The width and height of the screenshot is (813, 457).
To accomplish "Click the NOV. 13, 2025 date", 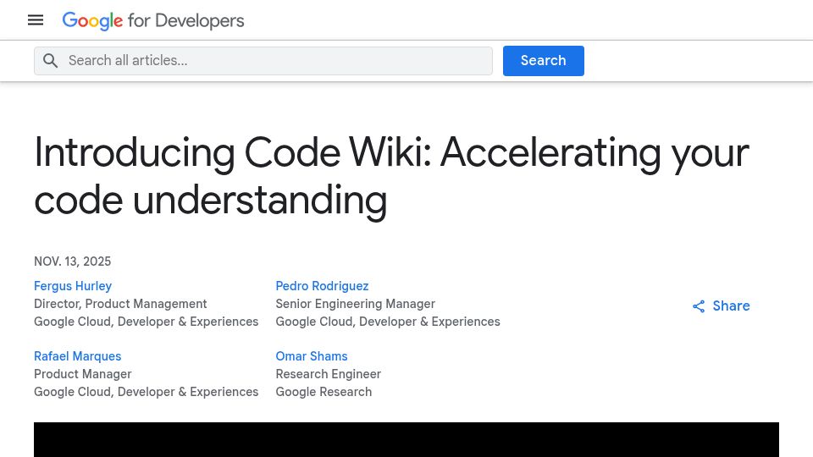I will (73, 262).
